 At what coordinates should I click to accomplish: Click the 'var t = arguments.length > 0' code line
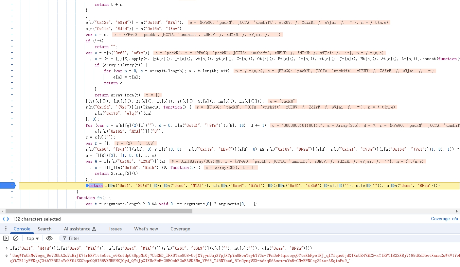171,204
